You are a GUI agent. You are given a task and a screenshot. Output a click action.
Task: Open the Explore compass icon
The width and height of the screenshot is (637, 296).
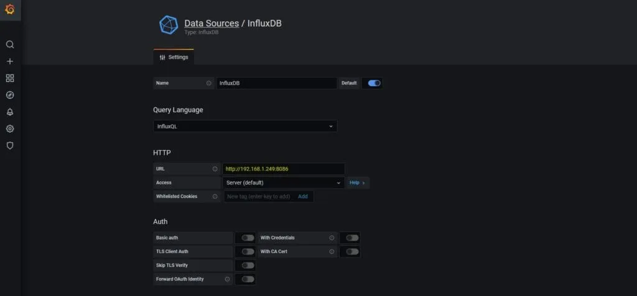(10, 95)
